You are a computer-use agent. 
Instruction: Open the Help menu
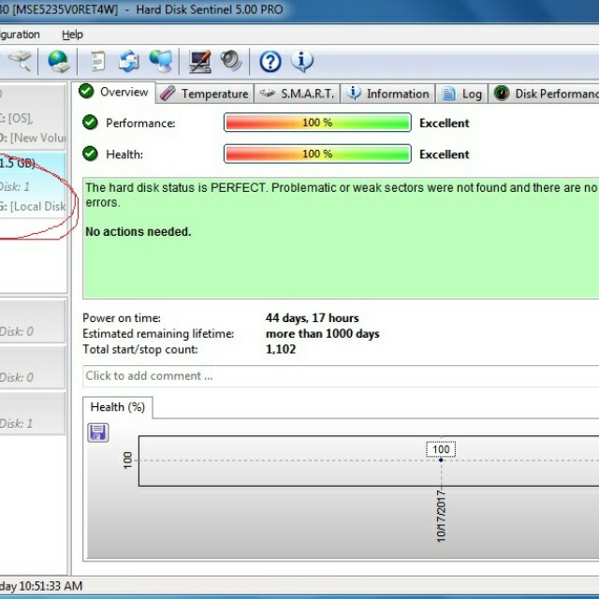[72, 35]
